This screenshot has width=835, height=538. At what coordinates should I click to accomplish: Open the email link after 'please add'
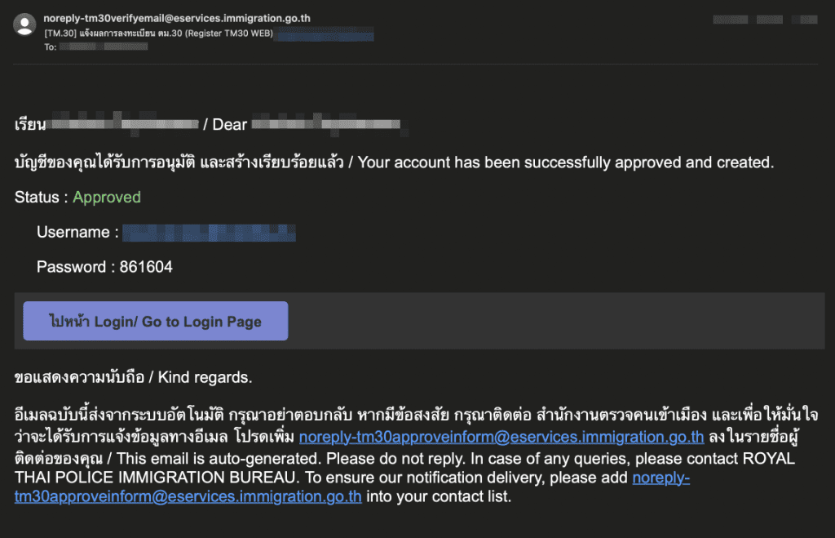352,487
